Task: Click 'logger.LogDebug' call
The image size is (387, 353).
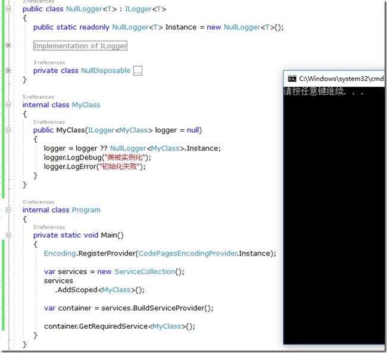Action: point(73,158)
